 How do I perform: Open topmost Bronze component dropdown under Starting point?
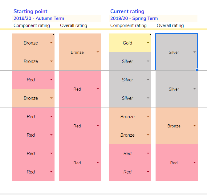51,43
